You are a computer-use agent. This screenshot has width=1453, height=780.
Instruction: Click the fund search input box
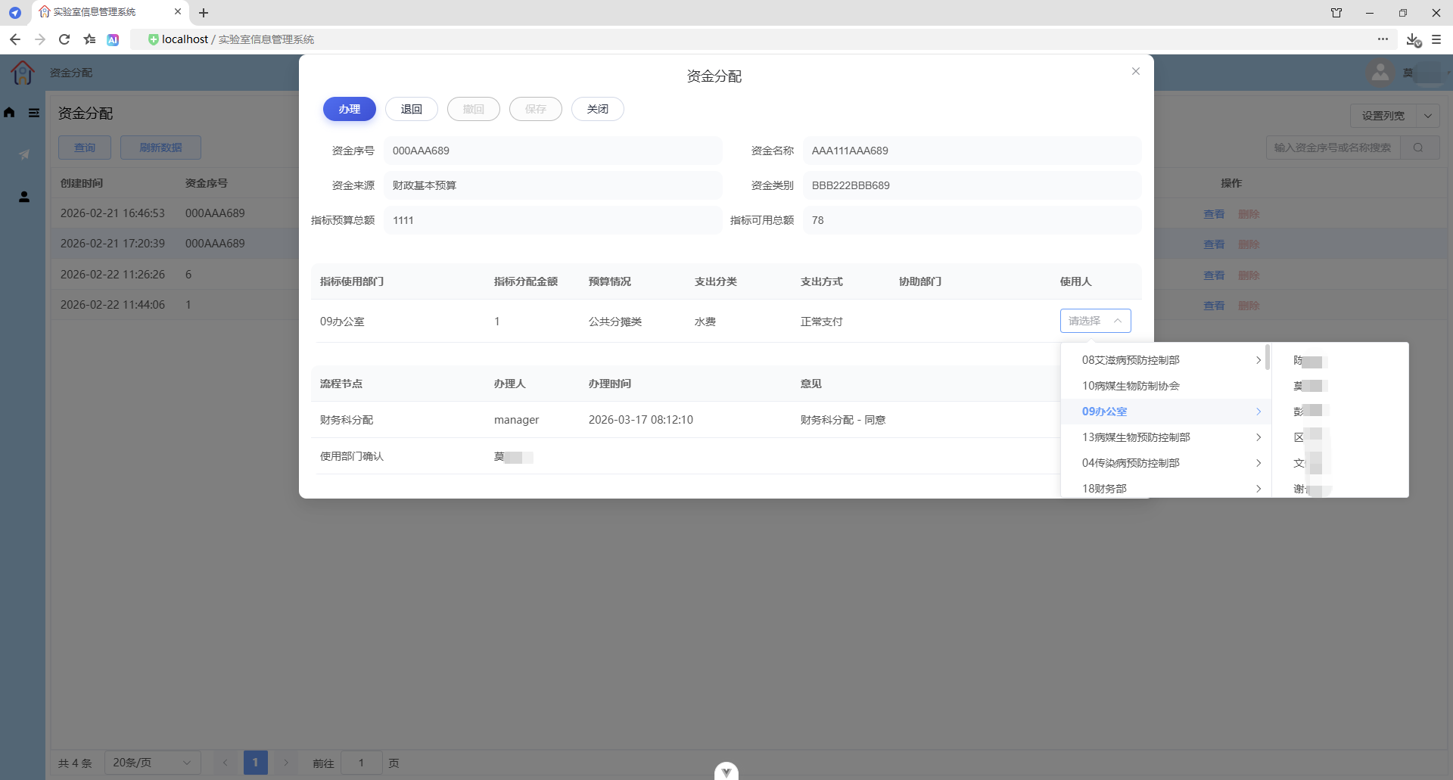tap(1333, 148)
